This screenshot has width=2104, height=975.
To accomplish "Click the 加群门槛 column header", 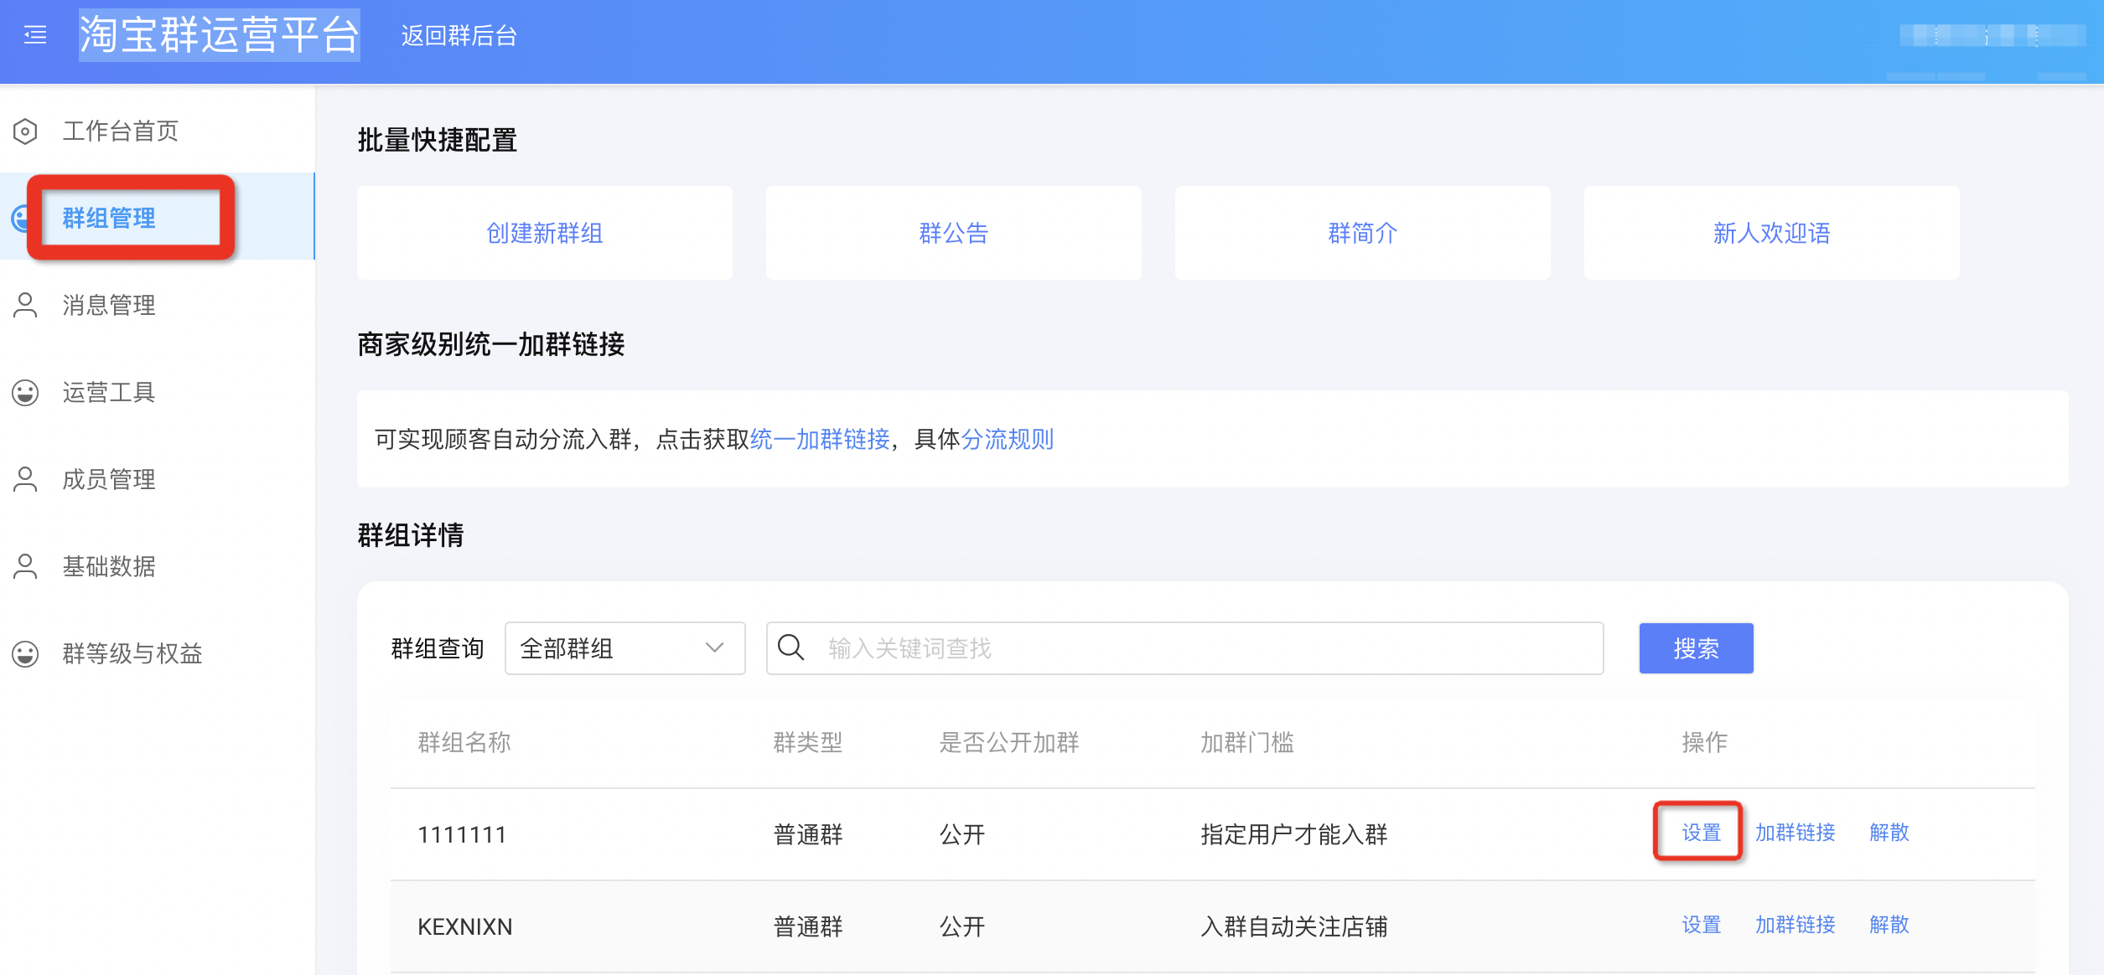I will 1247,742.
